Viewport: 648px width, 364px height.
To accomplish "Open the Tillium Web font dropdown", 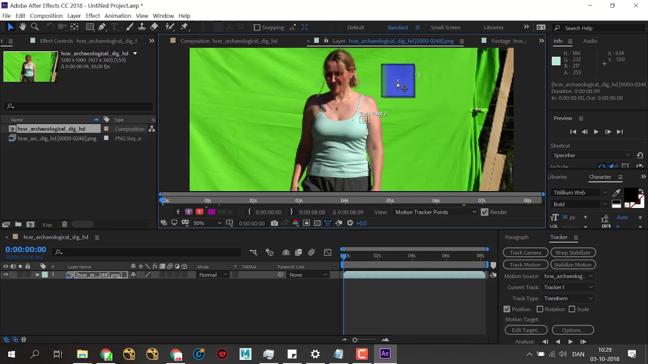I will (x=580, y=193).
